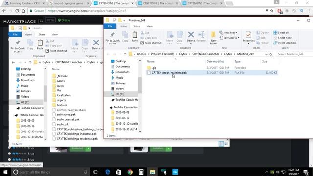Click Invert selection in Maritime_249 ribbon
Image resolution: width=313 pixels, height=176 pixels.
point(285,43)
